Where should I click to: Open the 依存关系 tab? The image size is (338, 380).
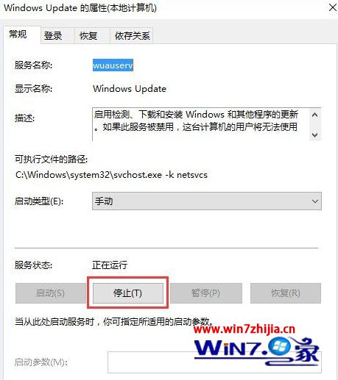[132, 36]
